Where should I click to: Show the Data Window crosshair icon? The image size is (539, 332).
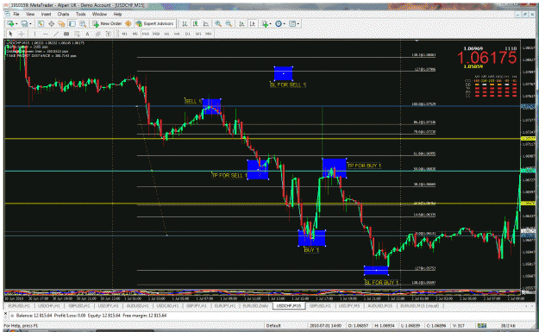coord(51,24)
